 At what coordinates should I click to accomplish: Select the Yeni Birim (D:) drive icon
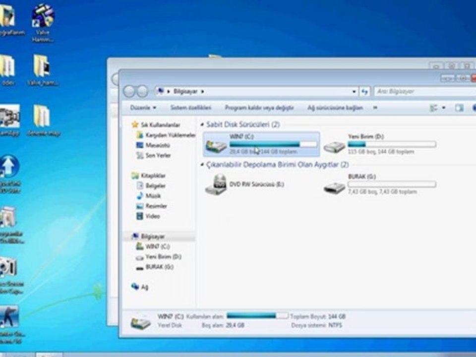pos(334,148)
